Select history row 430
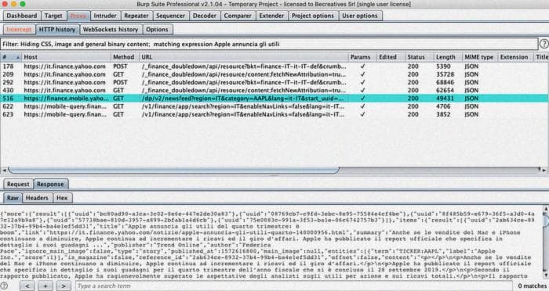The image size is (549, 291). coord(274,91)
